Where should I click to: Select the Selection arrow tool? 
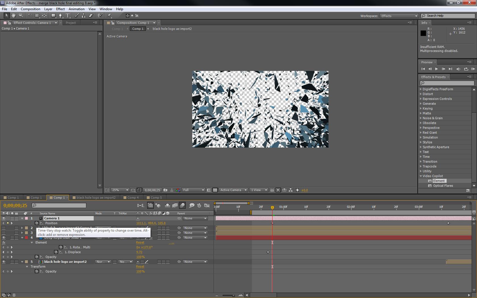(x=7, y=16)
